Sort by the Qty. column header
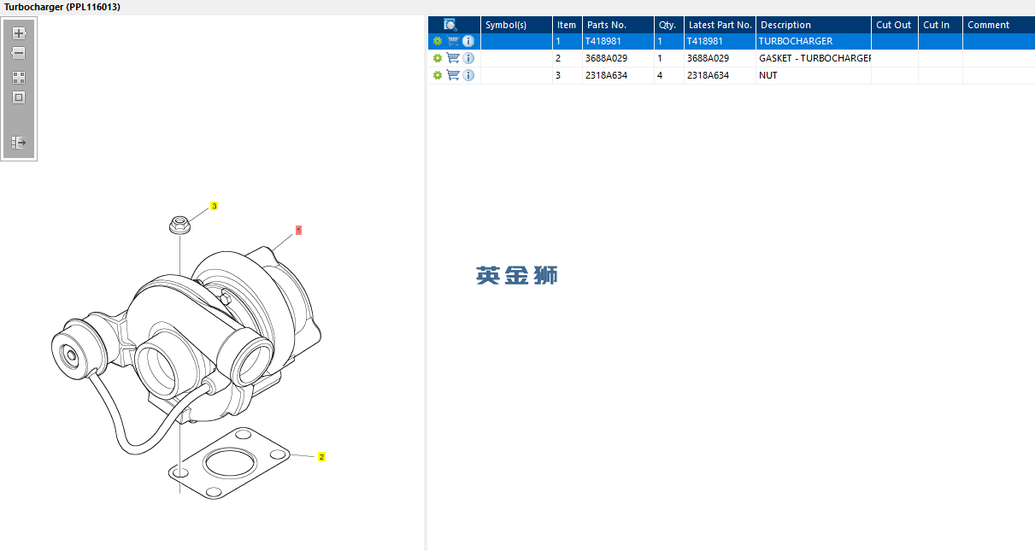 click(x=668, y=25)
